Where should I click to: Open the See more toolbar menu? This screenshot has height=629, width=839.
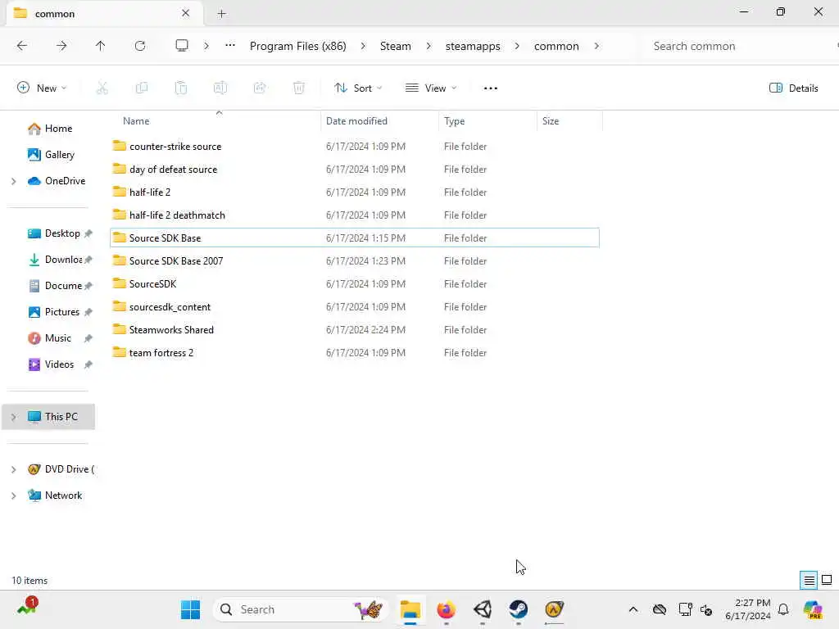[x=491, y=88]
